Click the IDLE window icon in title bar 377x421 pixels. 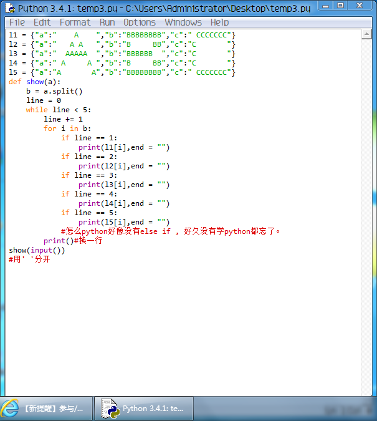point(10,8)
